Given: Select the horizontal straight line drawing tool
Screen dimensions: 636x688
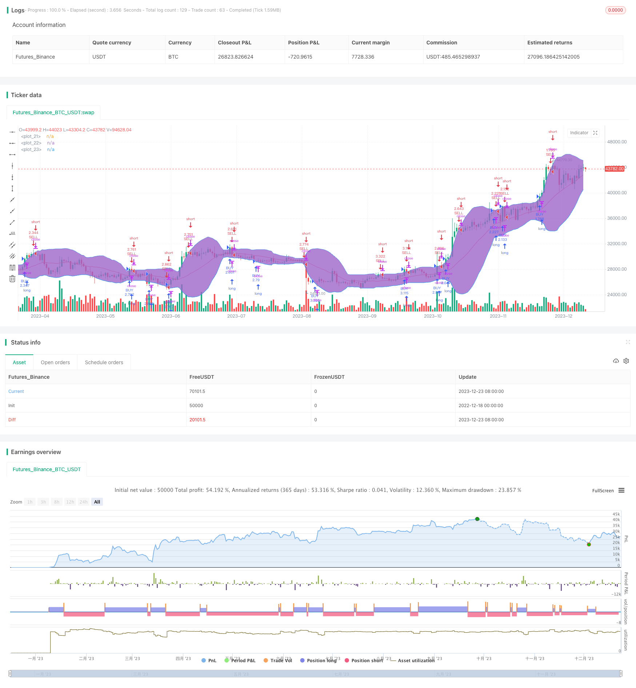Looking at the screenshot, I should pos(12,132).
